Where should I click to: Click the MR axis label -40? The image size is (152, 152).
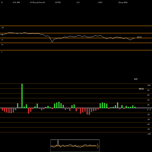pyautogui.click(x=148, y=119)
